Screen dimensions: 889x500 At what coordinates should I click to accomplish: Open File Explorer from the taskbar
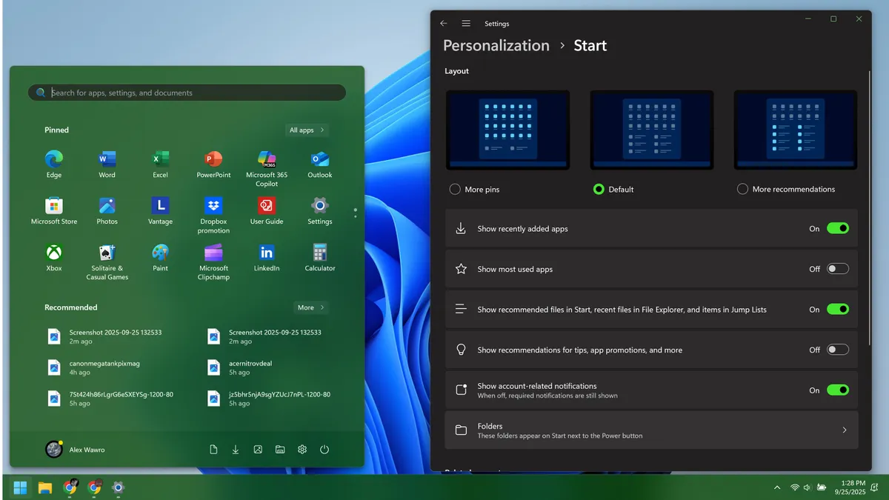44,487
